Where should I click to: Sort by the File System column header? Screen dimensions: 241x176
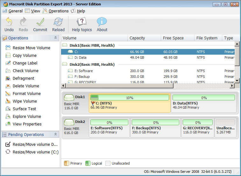[208, 38]
